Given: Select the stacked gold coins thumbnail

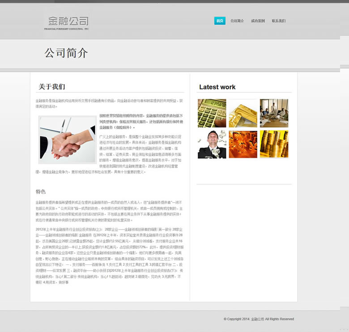Looking at the screenshot, I should (x=274, y=144).
